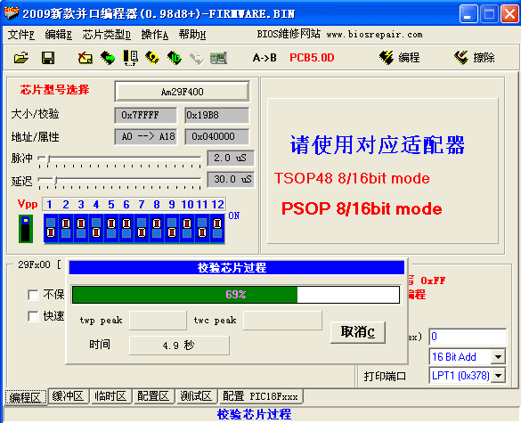This screenshot has width=521, height=423.
Task: Toggle DIP switch 12
Action: [x=217, y=228]
